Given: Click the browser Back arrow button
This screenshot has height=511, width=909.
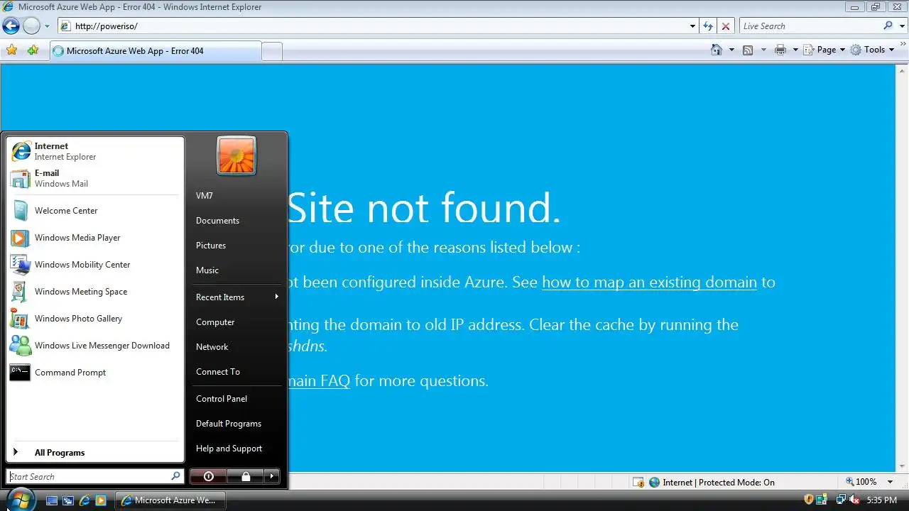Looking at the screenshot, I should [x=11, y=26].
